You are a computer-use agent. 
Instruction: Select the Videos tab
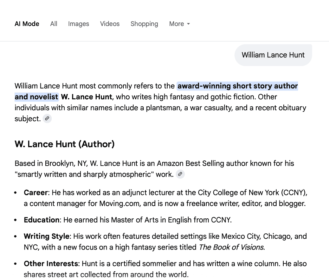110,24
